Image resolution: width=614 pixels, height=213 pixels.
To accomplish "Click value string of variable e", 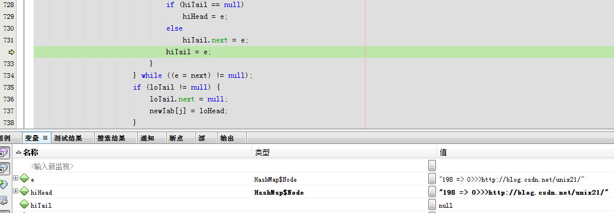I will (x=512, y=179).
